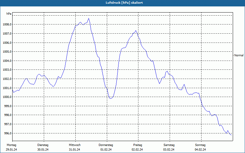Click the Donnerstag day label
Image resolution: width=245 pixels, height=153 pixels.
coord(106,145)
